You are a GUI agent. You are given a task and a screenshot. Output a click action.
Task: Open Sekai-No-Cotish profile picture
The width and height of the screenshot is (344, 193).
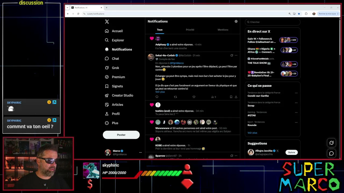tap(151, 57)
